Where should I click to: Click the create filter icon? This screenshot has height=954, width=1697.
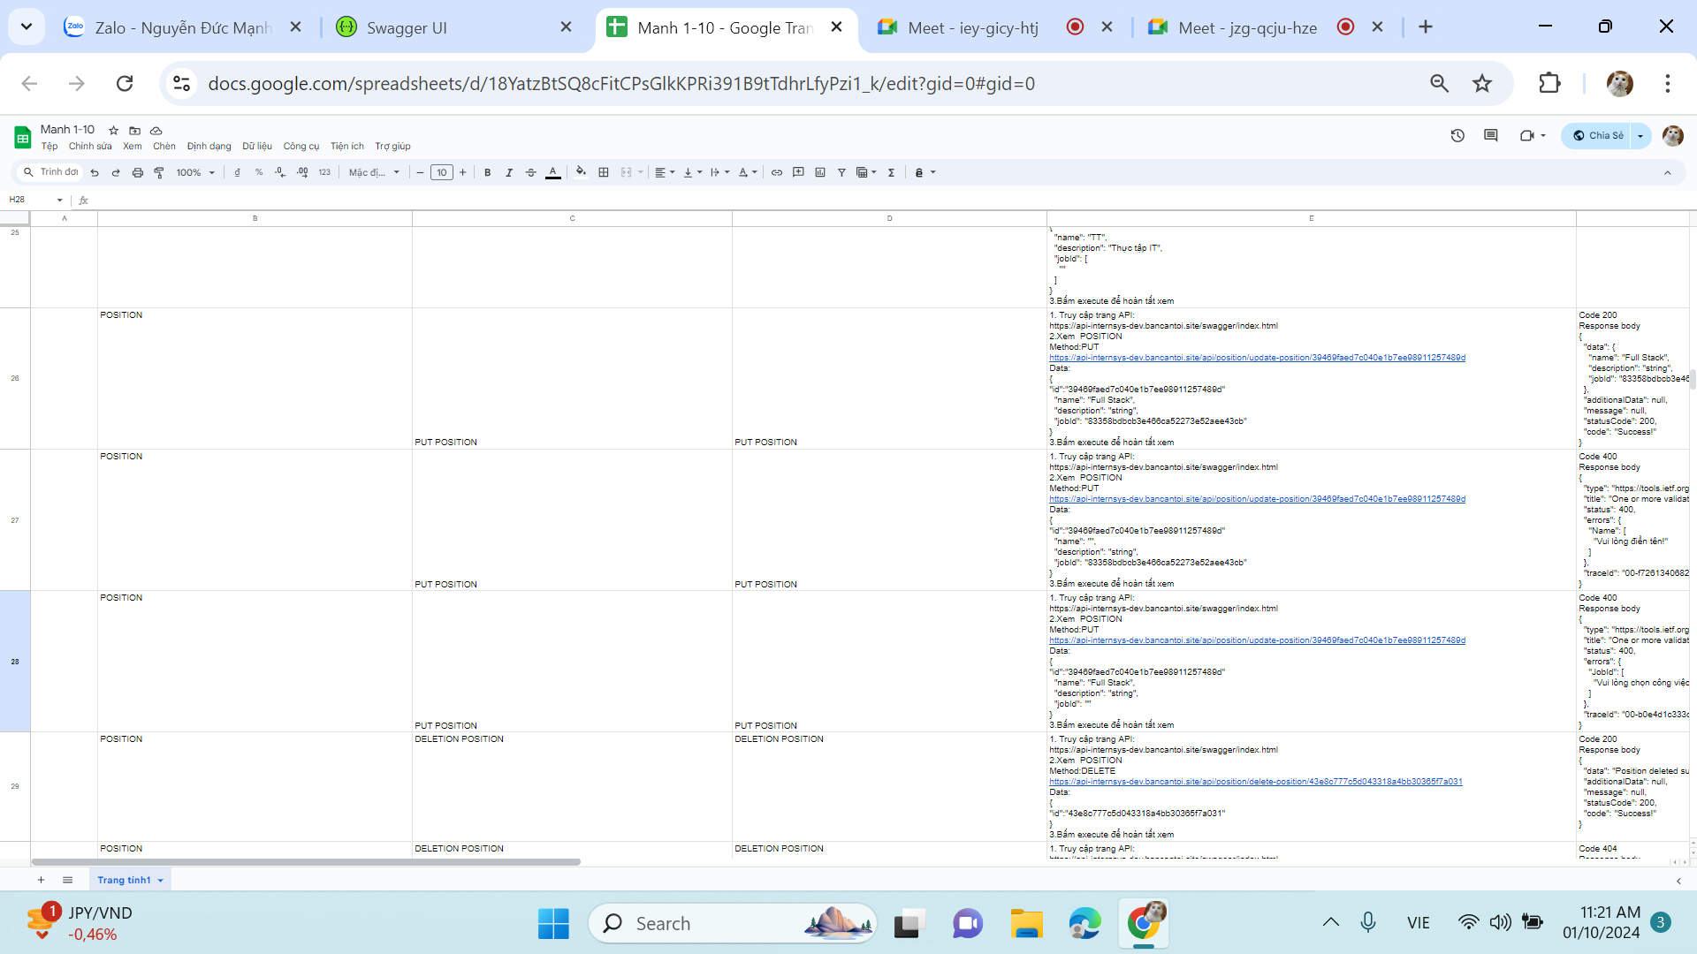point(841,172)
